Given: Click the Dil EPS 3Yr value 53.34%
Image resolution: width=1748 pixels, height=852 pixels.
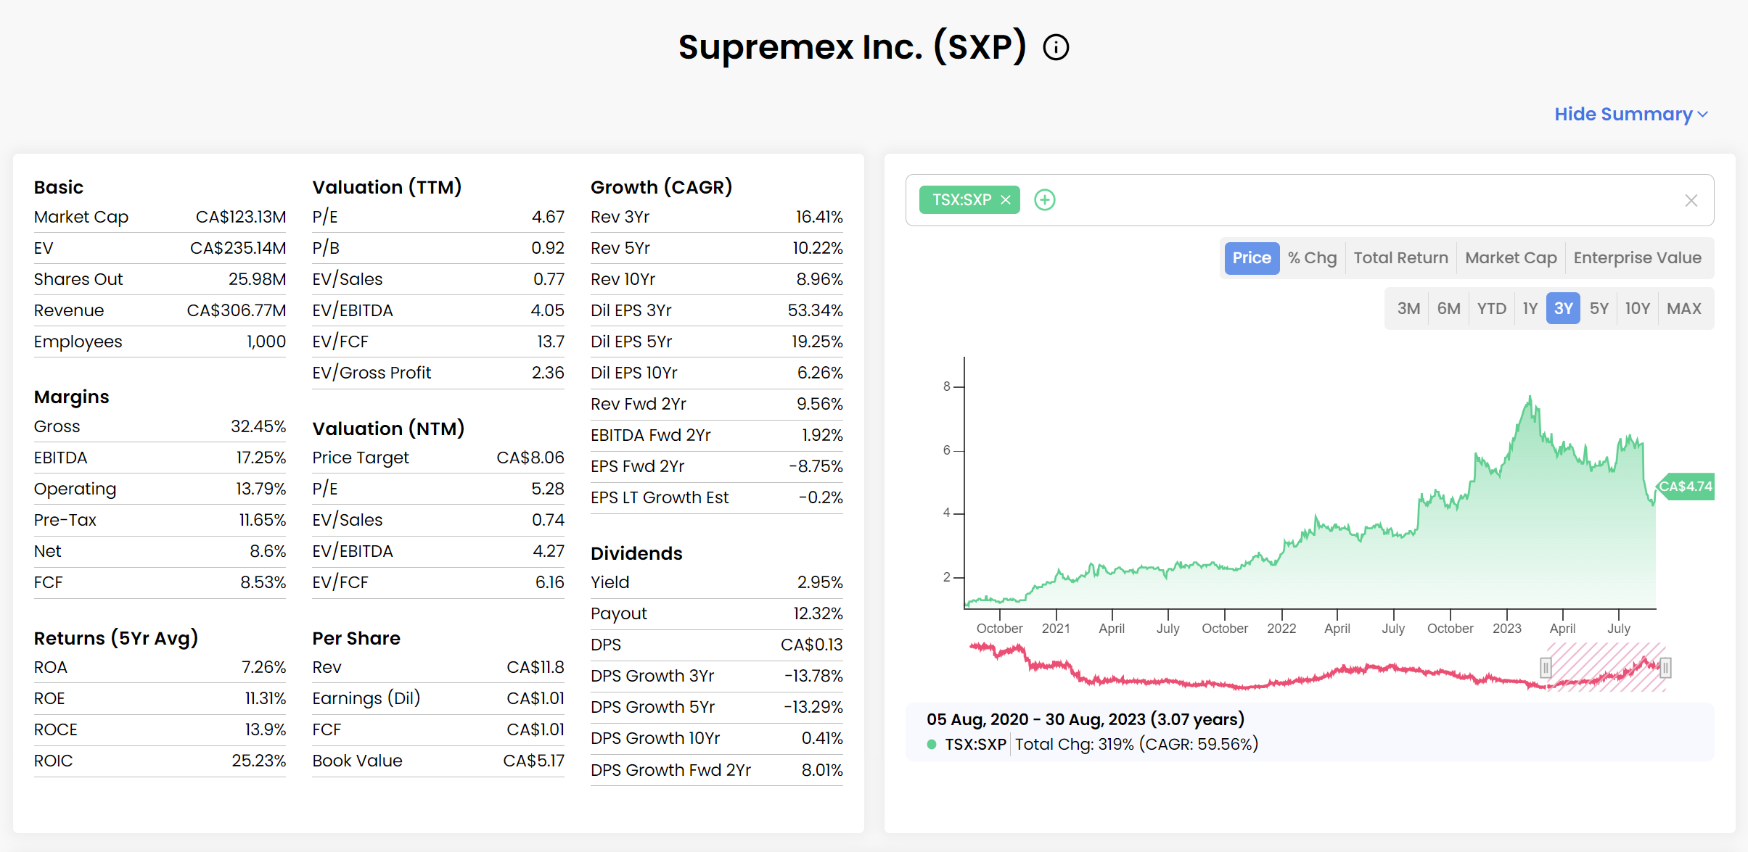Looking at the screenshot, I should click(x=816, y=311).
